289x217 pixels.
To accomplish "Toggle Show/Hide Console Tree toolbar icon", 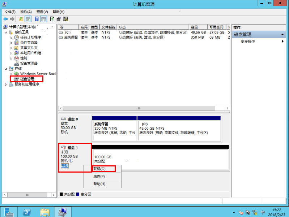I will pos(28,19).
